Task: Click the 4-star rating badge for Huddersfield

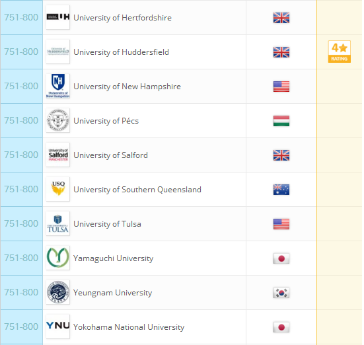Action: 339,52
